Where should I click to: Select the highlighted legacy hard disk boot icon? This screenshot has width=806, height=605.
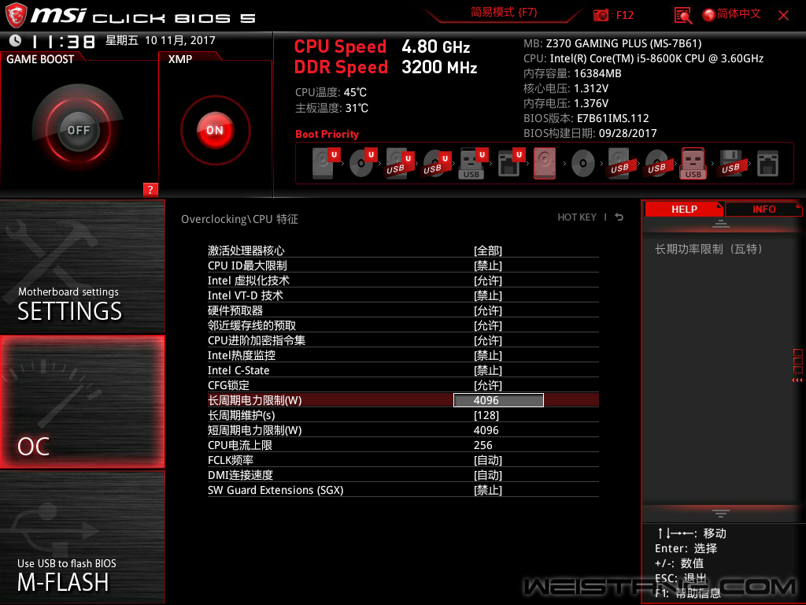pos(545,164)
